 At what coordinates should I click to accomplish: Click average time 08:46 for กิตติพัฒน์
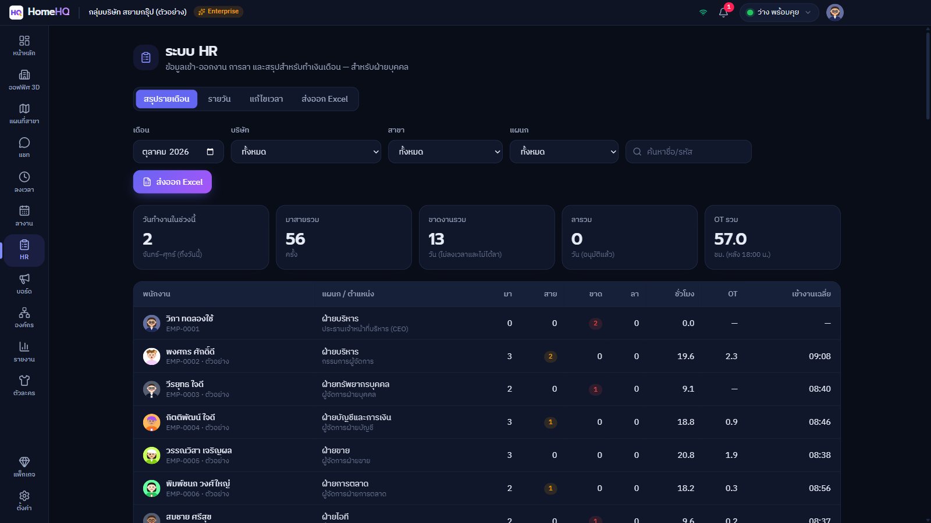point(820,422)
